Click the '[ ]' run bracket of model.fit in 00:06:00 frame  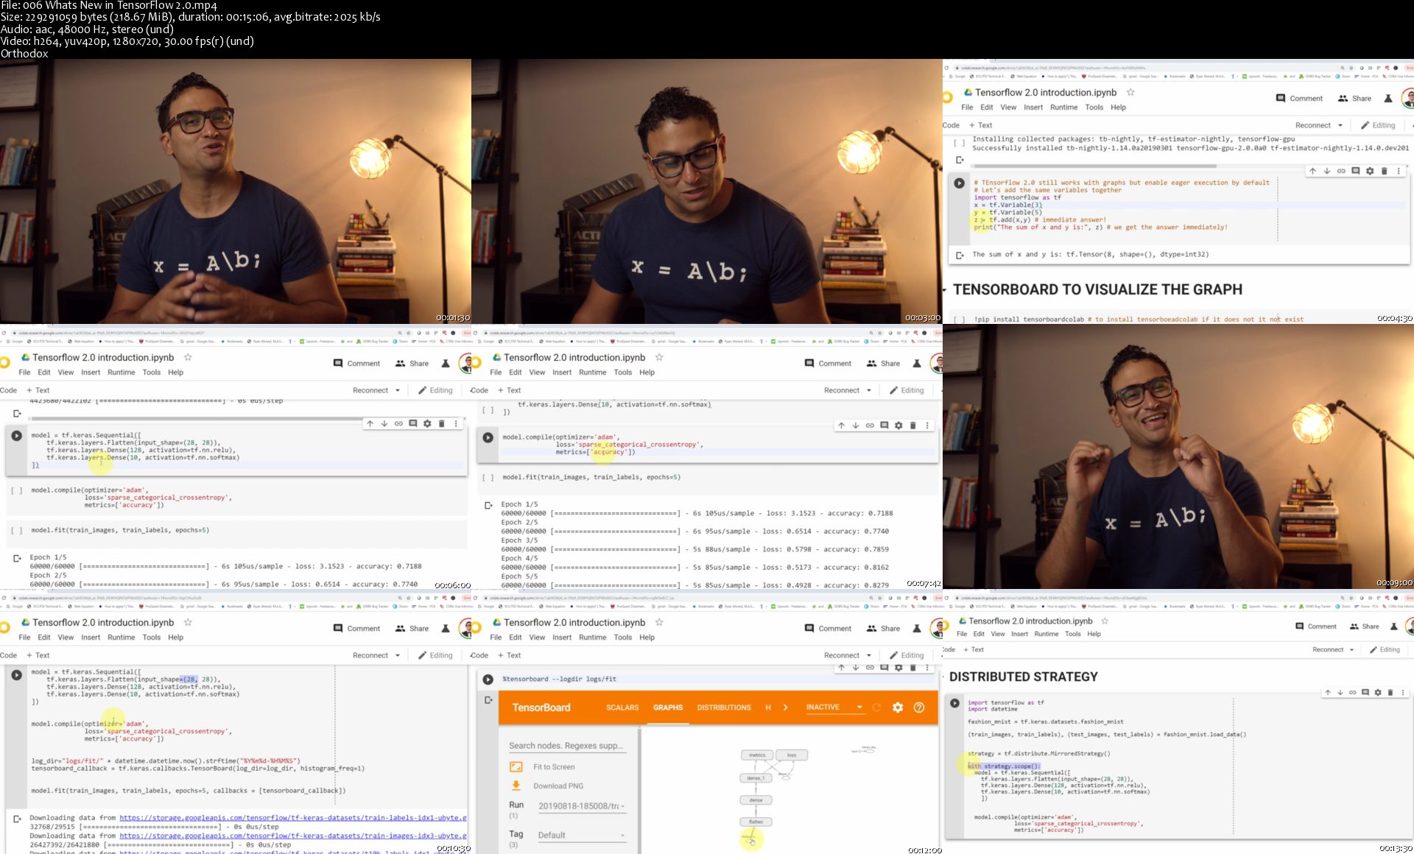point(16,530)
